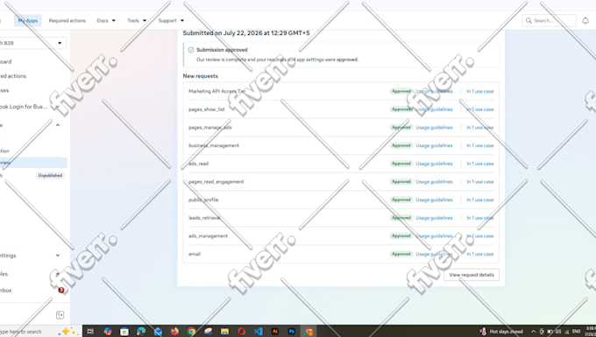Open Microsoft Store from the taskbar
The width and height of the screenshot is (596, 337).
pyautogui.click(x=124, y=331)
